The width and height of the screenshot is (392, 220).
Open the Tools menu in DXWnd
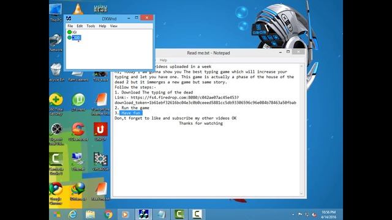click(x=91, y=26)
